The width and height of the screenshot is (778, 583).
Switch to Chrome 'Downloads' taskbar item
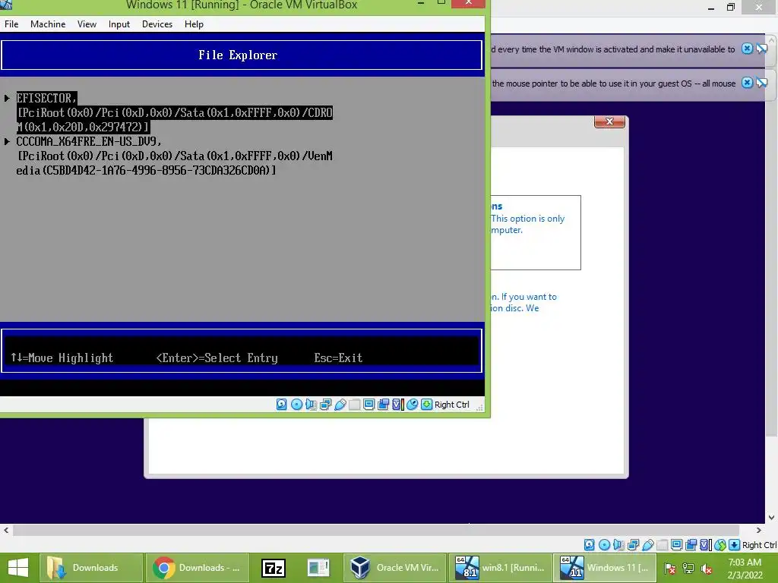click(198, 568)
